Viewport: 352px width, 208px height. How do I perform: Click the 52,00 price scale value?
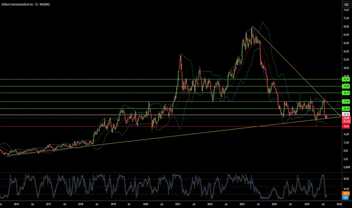346,60
